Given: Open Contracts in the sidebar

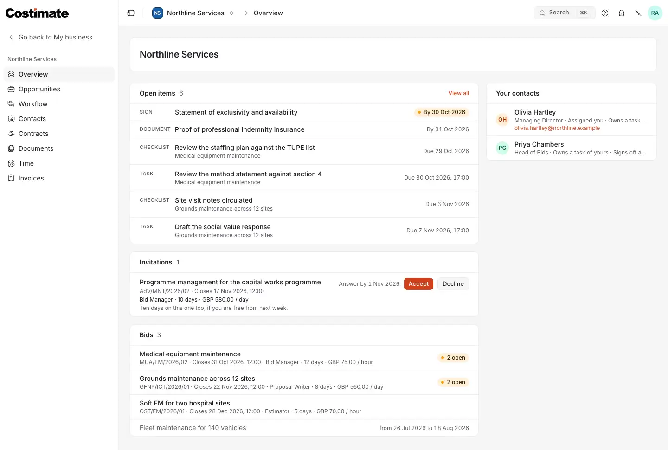Looking at the screenshot, I should pyautogui.click(x=59, y=134).
